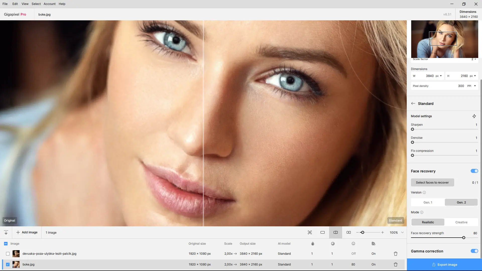This screenshot has height=271, width=482.
Task: Open the Account menu
Action: pyautogui.click(x=49, y=4)
